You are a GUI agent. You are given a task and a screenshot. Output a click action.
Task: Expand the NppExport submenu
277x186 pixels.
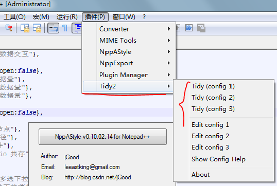coord(128,63)
